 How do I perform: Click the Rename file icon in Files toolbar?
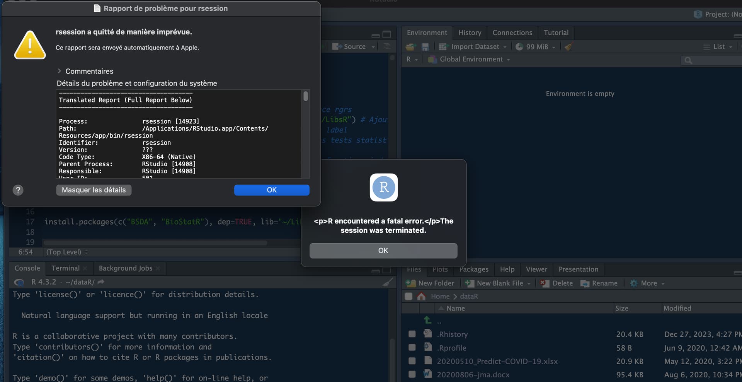click(585, 283)
